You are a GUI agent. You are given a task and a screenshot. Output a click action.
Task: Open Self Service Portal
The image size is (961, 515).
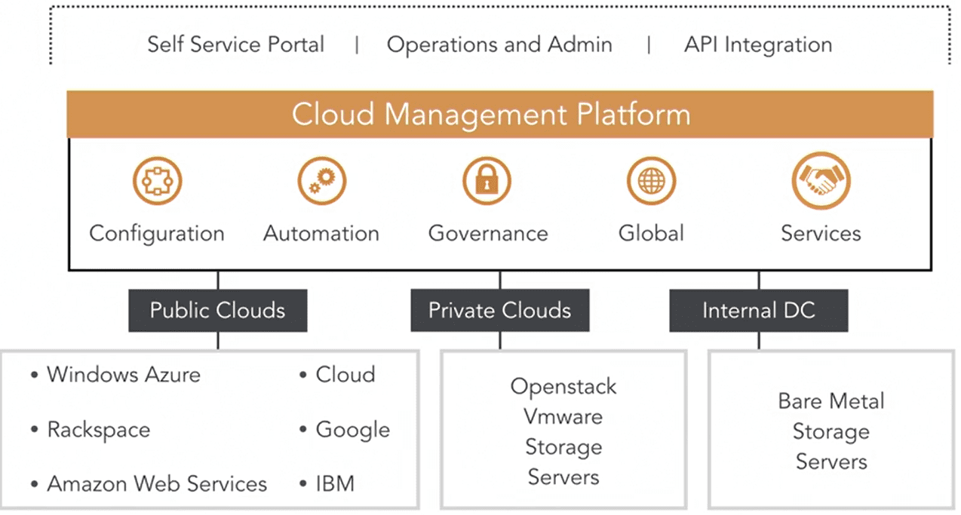coord(235,44)
